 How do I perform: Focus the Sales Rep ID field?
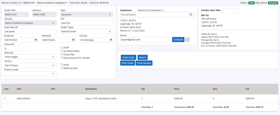[x=30, y=32]
